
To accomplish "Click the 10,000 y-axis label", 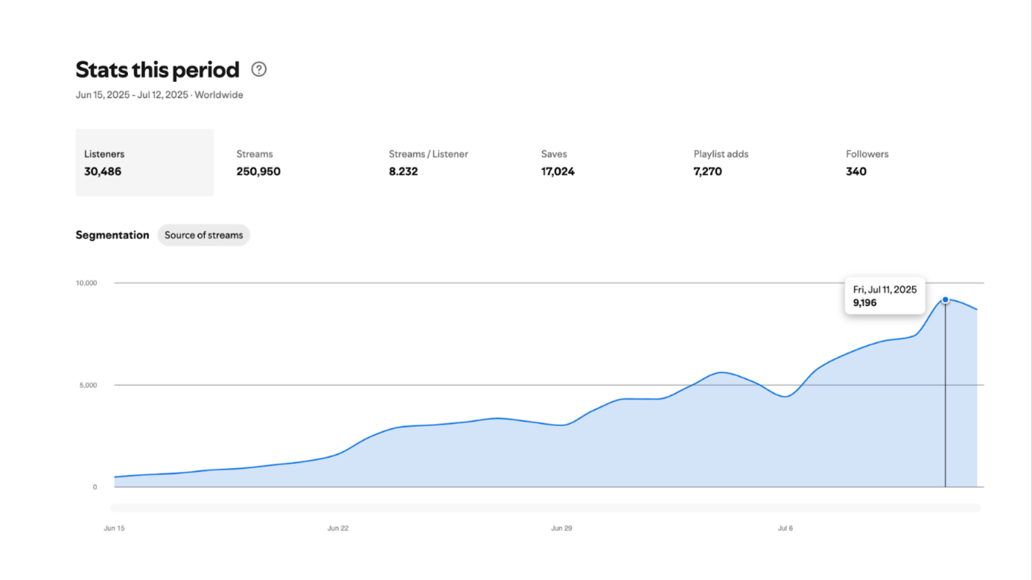I will click(x=86, y=283).
